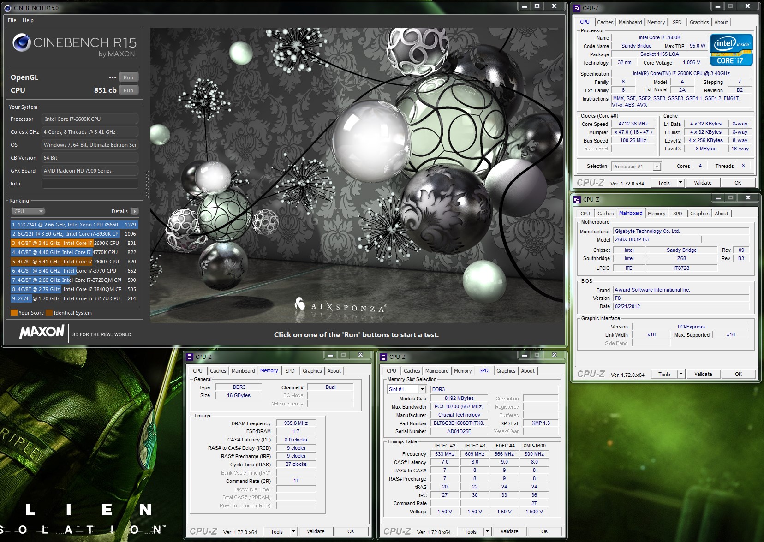Click the Serial Number AD01D25E field
The height and width of the screenshot is (542, 764).
(459, 431)
